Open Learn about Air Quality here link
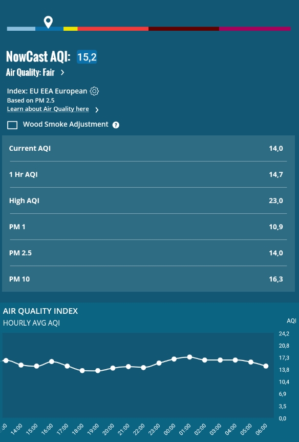299x442 pixels. click(x=48, y=109)
